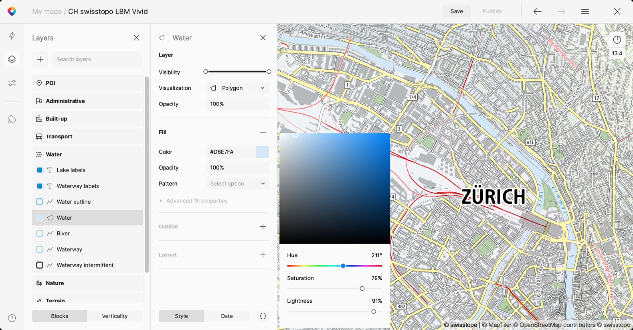Expand the Nature layer group
The image size is (633, 330).
click(87, 283)
